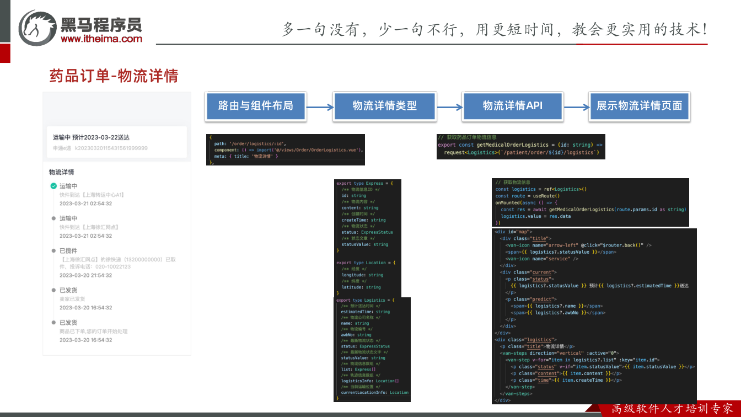Select the 路由与组件布局 step box
The image size is (741, 417).
pyautogui.click(x=255, y=106)
